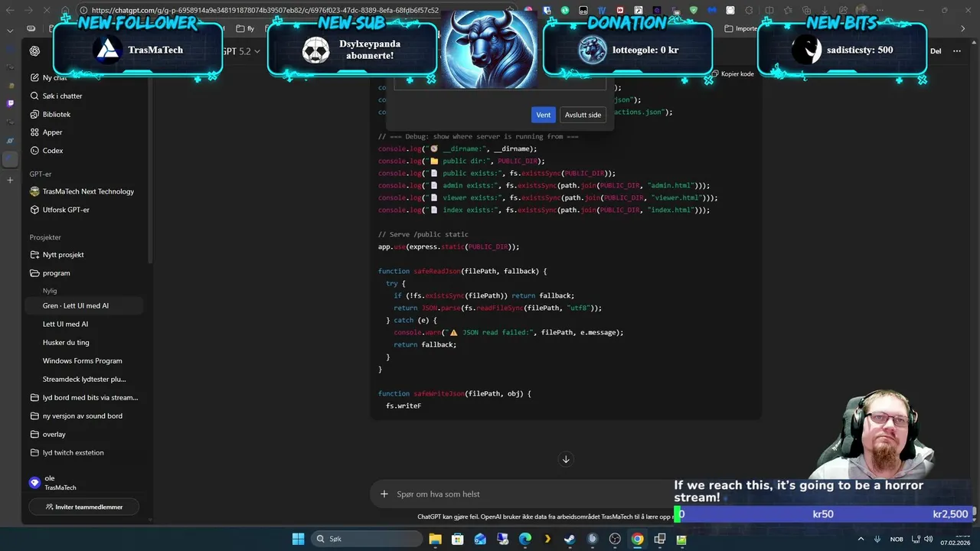Click the browser address bar URL
980x551 pixels.
[x=265, y=11]
